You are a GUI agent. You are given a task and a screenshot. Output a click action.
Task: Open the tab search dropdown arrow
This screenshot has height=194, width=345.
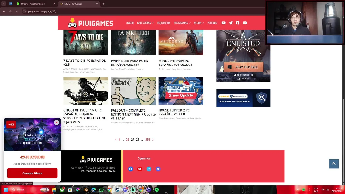[4, 4]
